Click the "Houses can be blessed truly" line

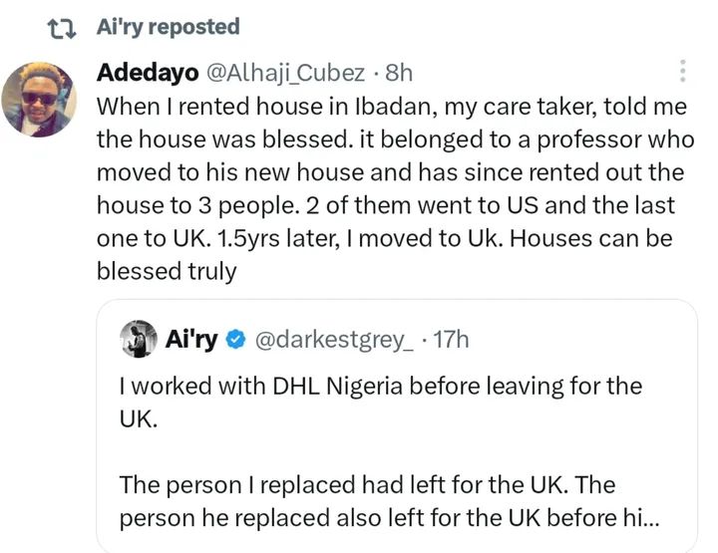pyautogui.click(x=166, y=272)
